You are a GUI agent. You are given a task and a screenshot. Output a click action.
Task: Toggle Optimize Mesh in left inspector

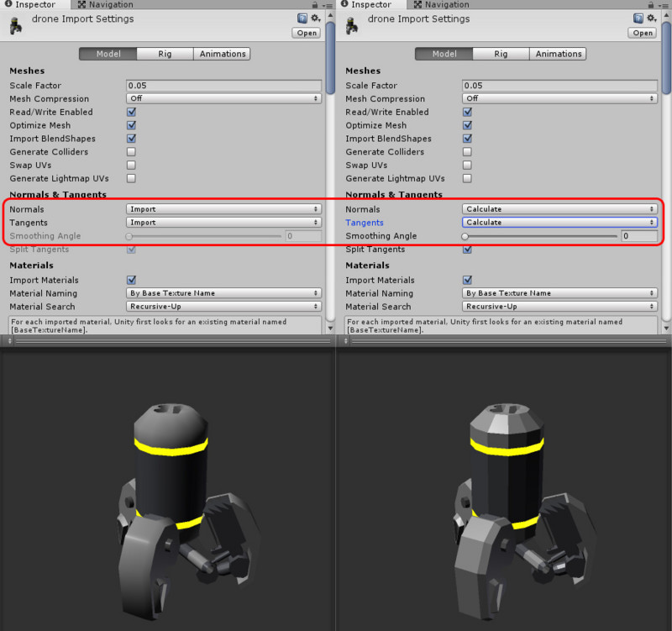(132, 125)
